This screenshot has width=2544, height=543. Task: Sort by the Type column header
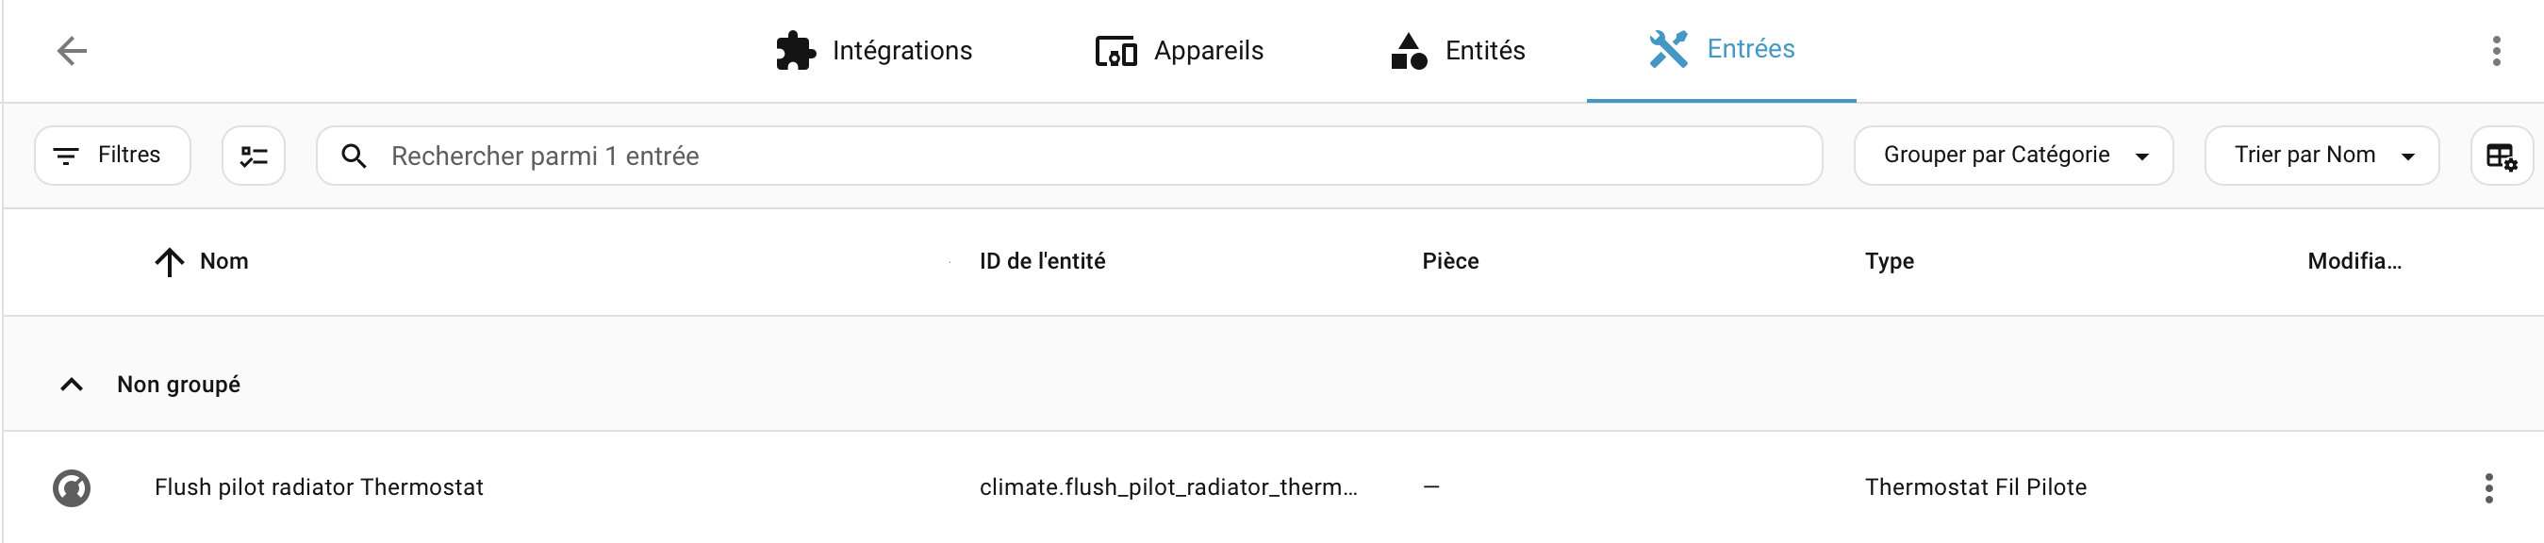coord(1889,262)
